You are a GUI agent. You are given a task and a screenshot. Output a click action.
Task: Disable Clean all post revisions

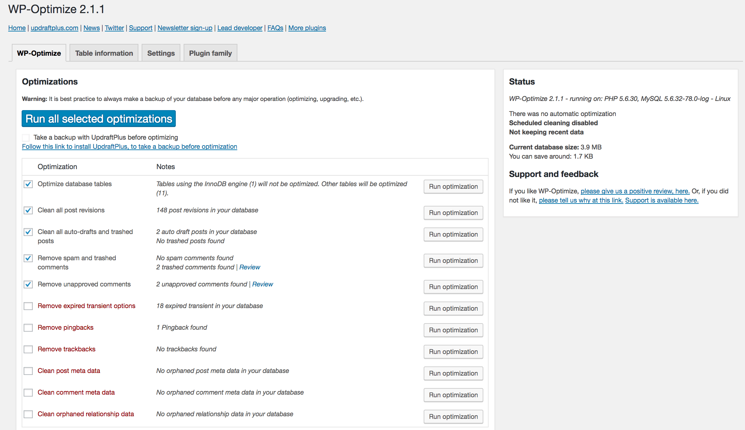click(28, 210)
